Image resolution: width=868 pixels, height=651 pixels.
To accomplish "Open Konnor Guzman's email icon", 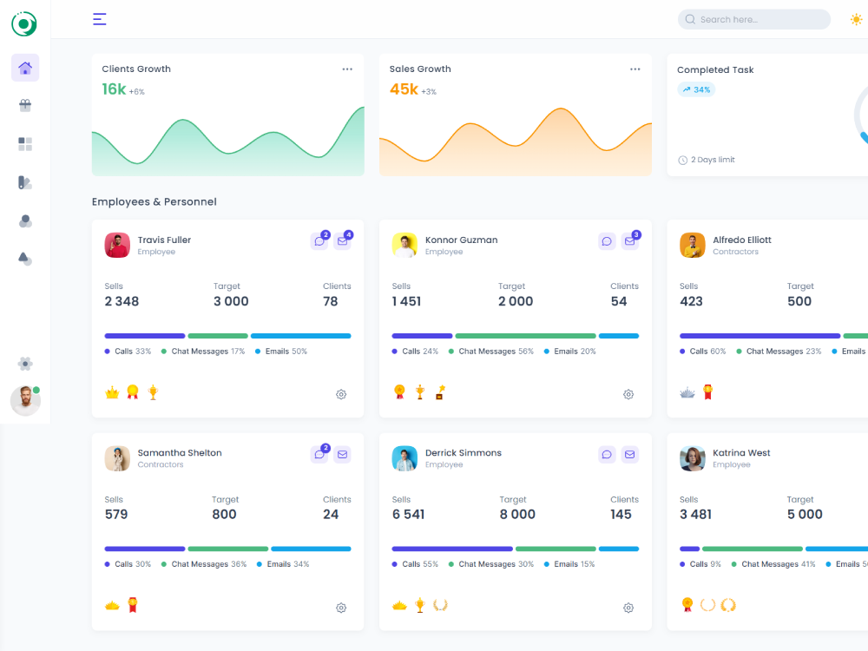I will click(629, 241).
